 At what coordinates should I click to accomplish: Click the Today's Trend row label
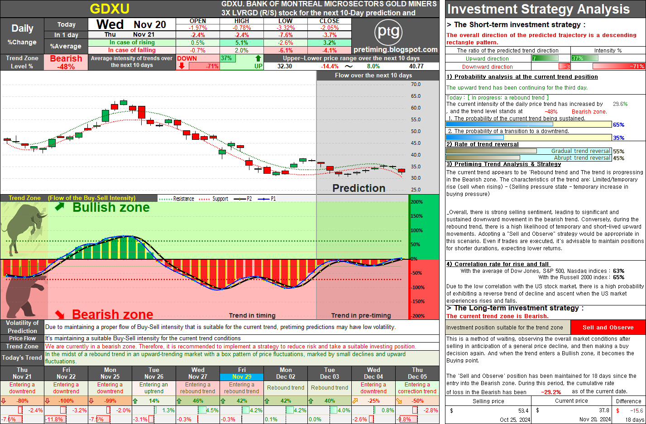22,357
